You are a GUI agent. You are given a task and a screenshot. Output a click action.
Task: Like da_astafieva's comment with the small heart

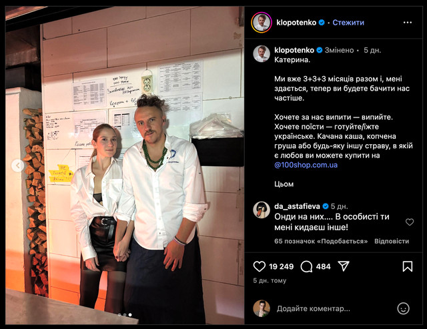coord(410,222)
